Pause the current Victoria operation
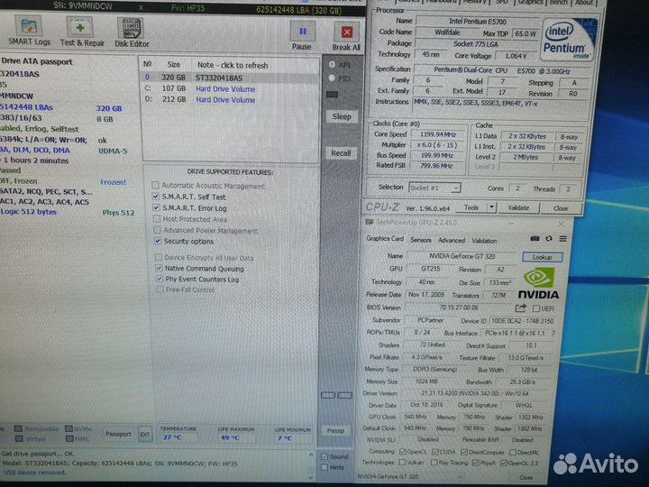 point(302,35)
